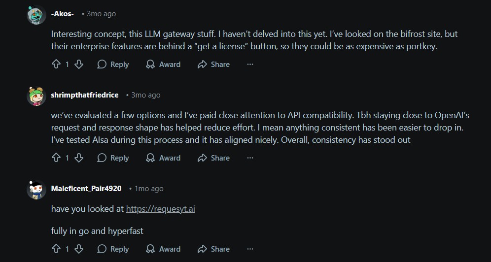Share the -Akos- comment
The image size is (491, 262).
[213, 65]
